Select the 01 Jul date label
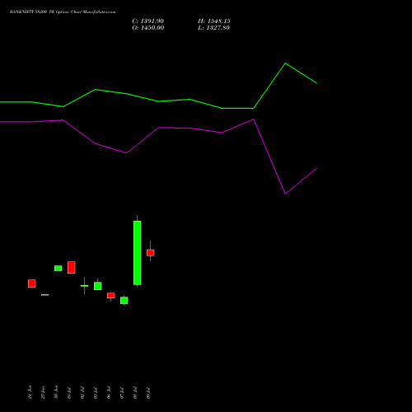The height and width of the screenshot is (412, 412). tap(69, 393)
